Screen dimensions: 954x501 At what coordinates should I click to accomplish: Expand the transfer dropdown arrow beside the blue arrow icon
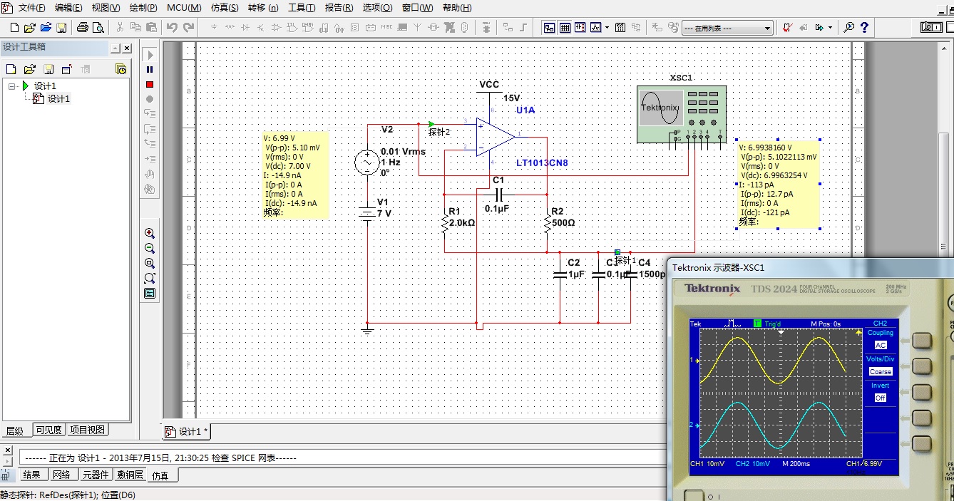(x=830, y=28)
